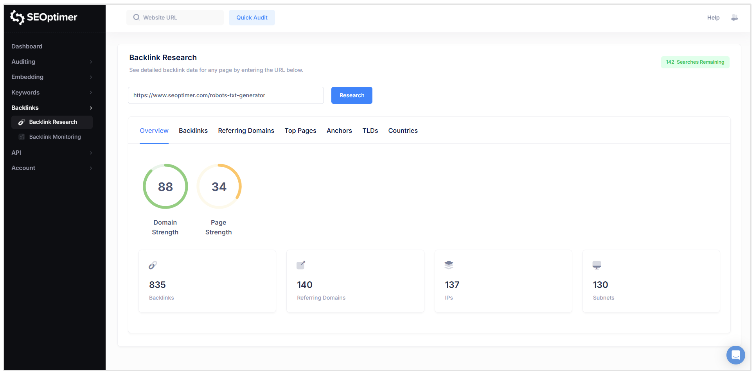Click the Page Strength progress ring
The width and height of the screenshot is (755, 375).
tap(219, 186)
